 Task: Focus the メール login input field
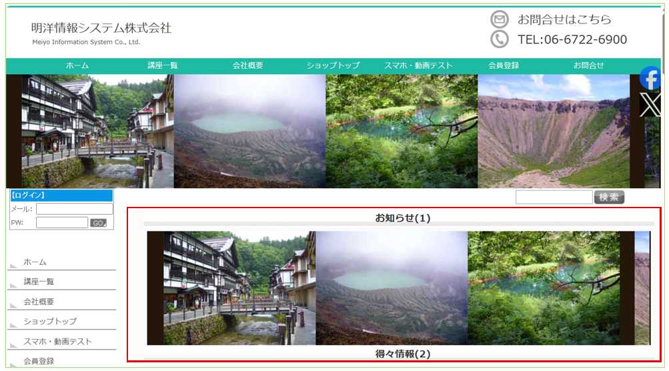74,209
